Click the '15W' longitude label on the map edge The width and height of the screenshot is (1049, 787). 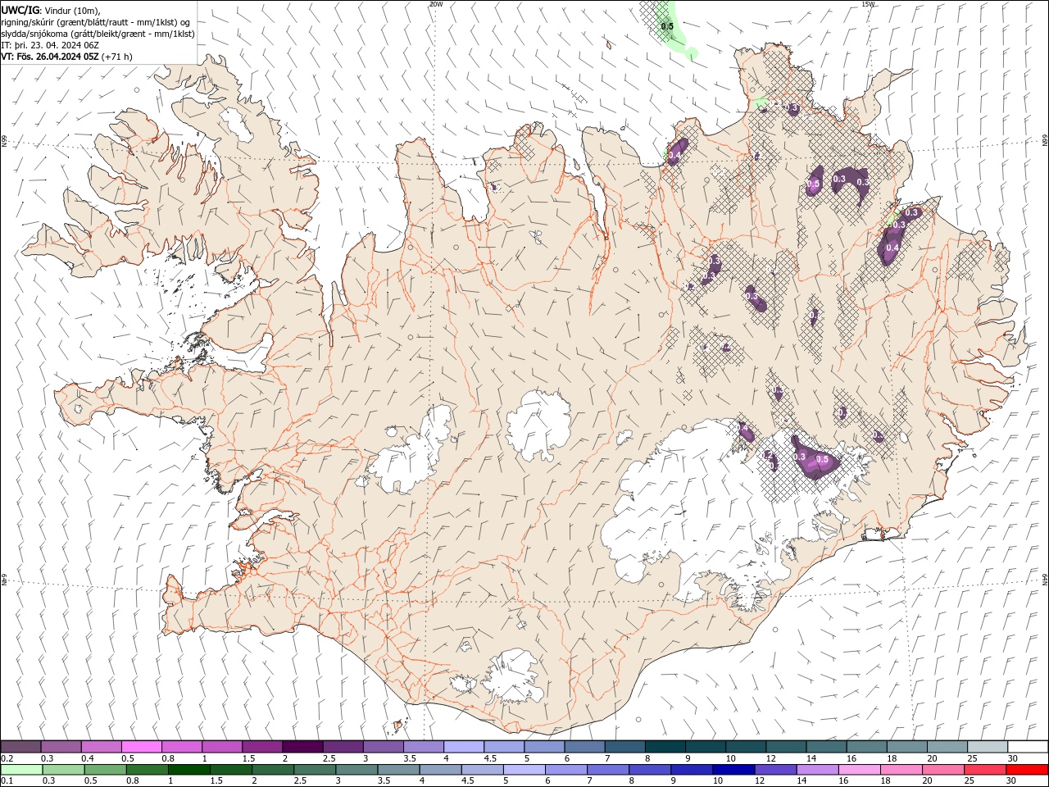(869, 4)
